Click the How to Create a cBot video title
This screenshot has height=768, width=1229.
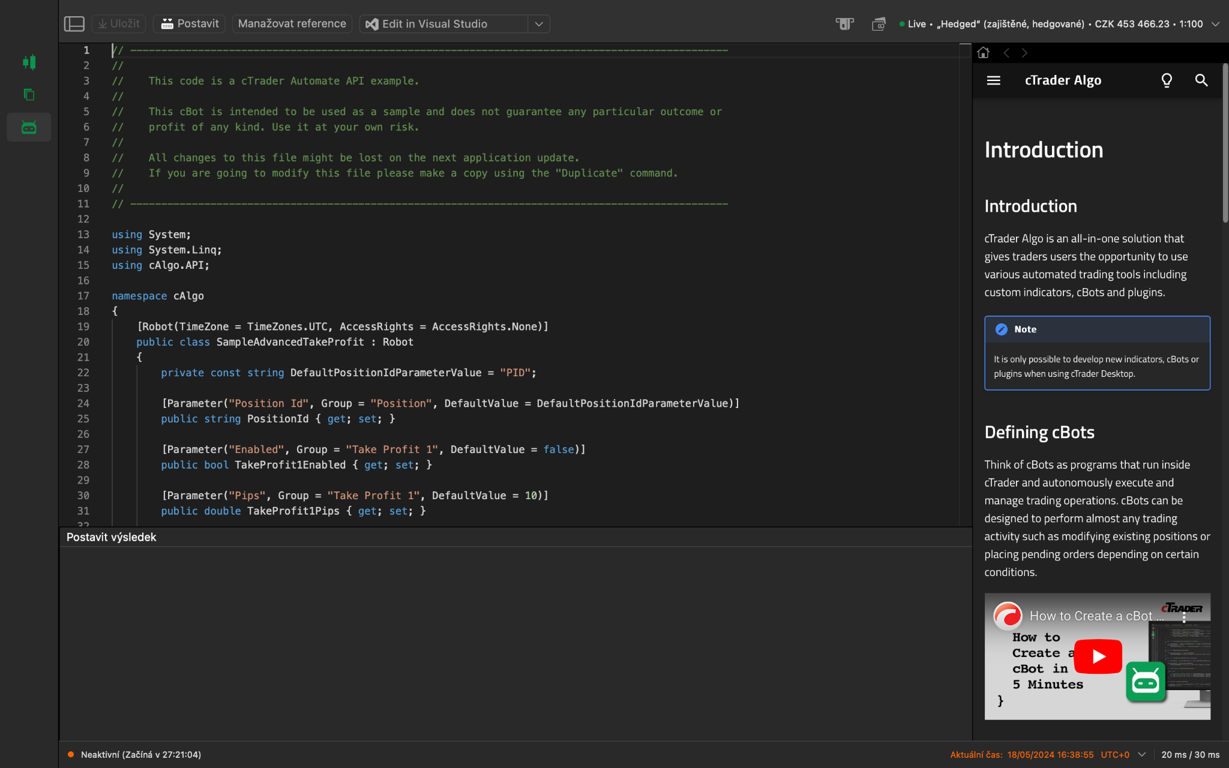tap(1096, 616)
